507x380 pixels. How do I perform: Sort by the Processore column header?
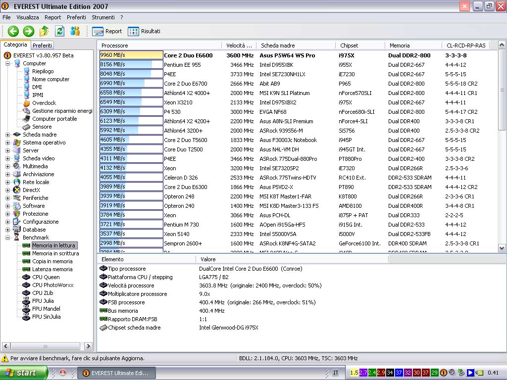tap(160, 46)
